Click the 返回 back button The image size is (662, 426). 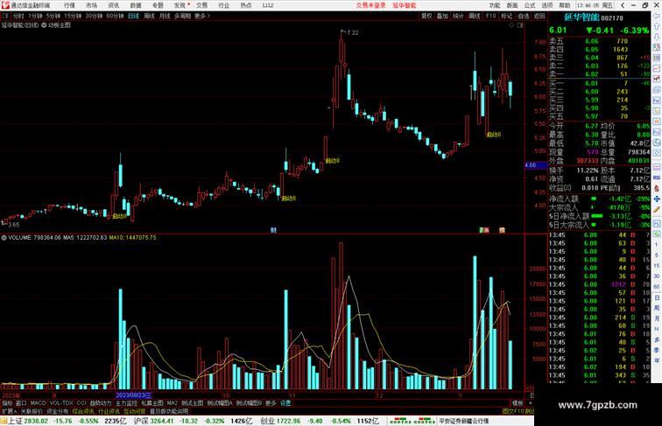point(539,16)
